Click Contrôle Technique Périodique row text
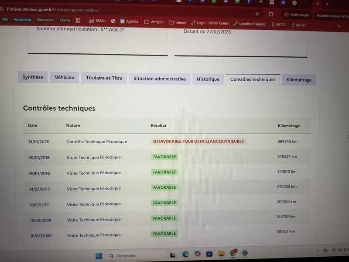The image size is (349, 262). [96, 141]
